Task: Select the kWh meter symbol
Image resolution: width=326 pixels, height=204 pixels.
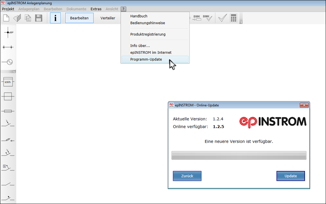Action: (x=8, y=82)
